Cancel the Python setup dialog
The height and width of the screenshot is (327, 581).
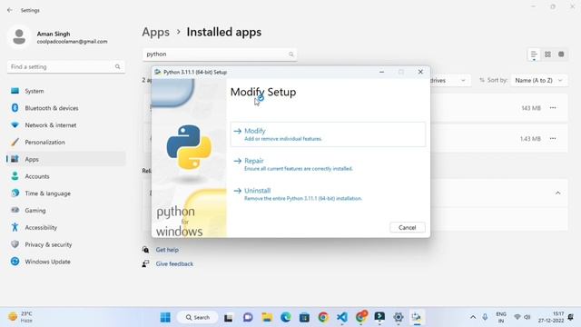(408, 227)
